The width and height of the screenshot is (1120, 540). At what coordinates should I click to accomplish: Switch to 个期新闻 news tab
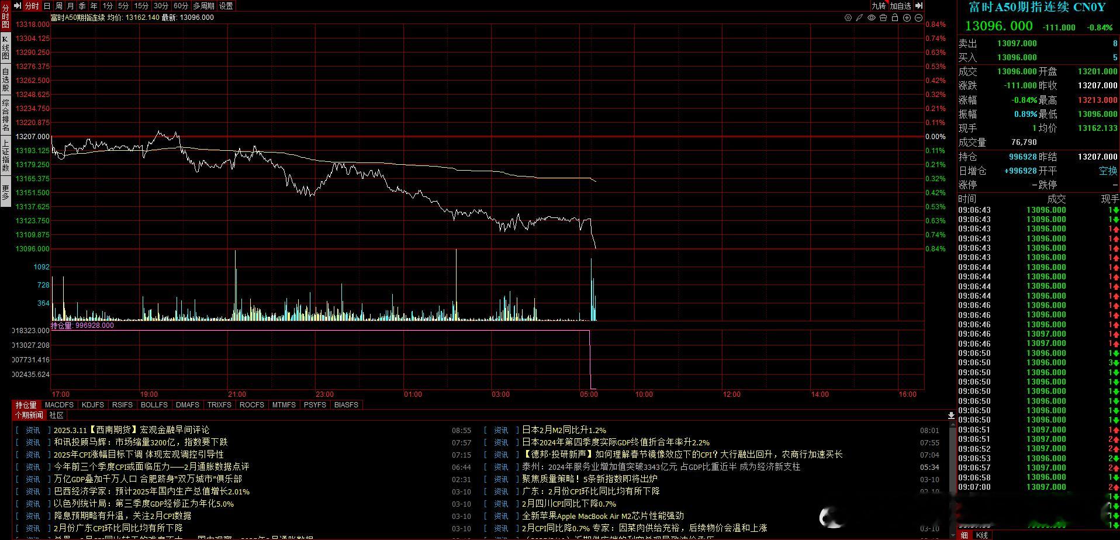[x=29, y=416]
